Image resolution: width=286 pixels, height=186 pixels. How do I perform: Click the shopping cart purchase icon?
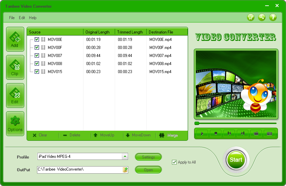pyautogui.click(x=251, y=17)
